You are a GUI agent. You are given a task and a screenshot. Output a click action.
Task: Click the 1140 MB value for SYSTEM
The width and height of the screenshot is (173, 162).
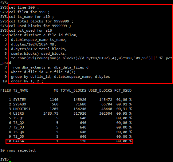pyautogui.click(x=54, y=100)
